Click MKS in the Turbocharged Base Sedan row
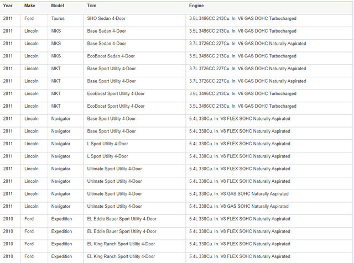The image size is (354, 263). 56,31
